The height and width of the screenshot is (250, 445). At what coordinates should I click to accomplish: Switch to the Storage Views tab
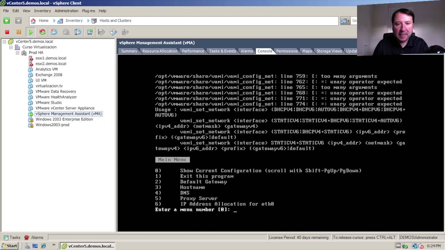(x=329, y=51)
